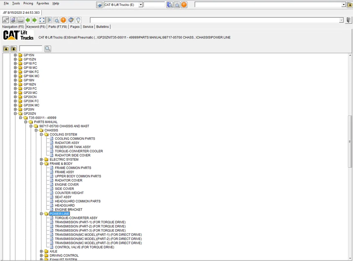Switch to the Bulletins tab
The width and height of the screenshot is (353, 261).
[102, 27]
